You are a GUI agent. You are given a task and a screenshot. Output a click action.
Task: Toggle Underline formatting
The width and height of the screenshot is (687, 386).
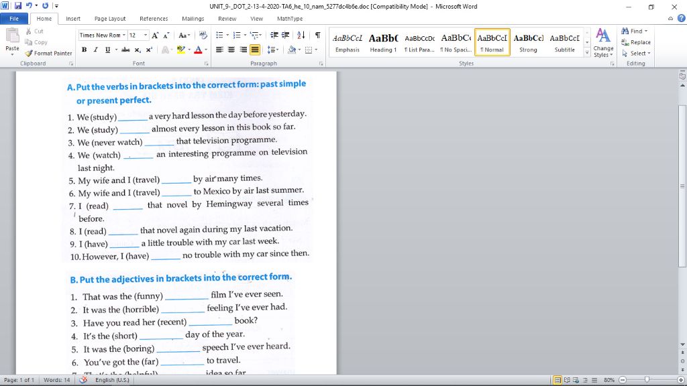click(x=107, y=50)
